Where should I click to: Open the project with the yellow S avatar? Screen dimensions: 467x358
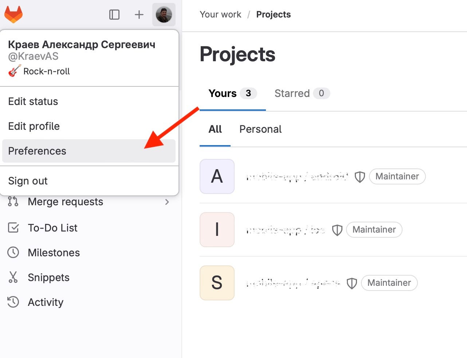217,283
